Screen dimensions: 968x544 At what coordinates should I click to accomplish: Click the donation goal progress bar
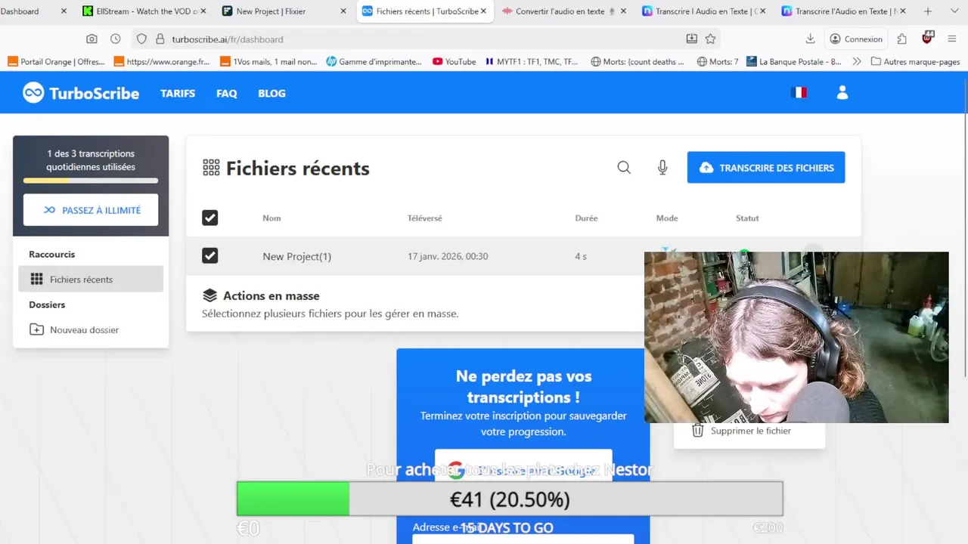coord(510,499)
